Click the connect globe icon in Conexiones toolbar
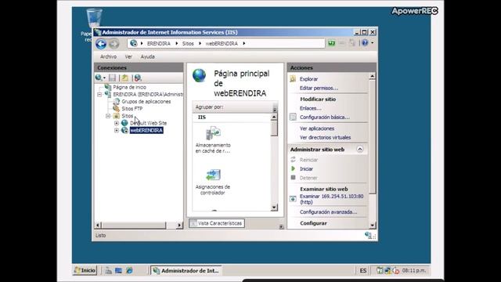The image size is (501, 282). pyautogui.click(x=99, y=78)
